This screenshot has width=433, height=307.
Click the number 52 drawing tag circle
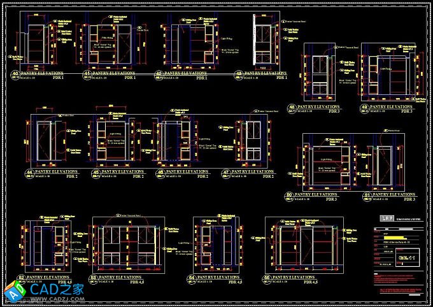pos(21,278)
